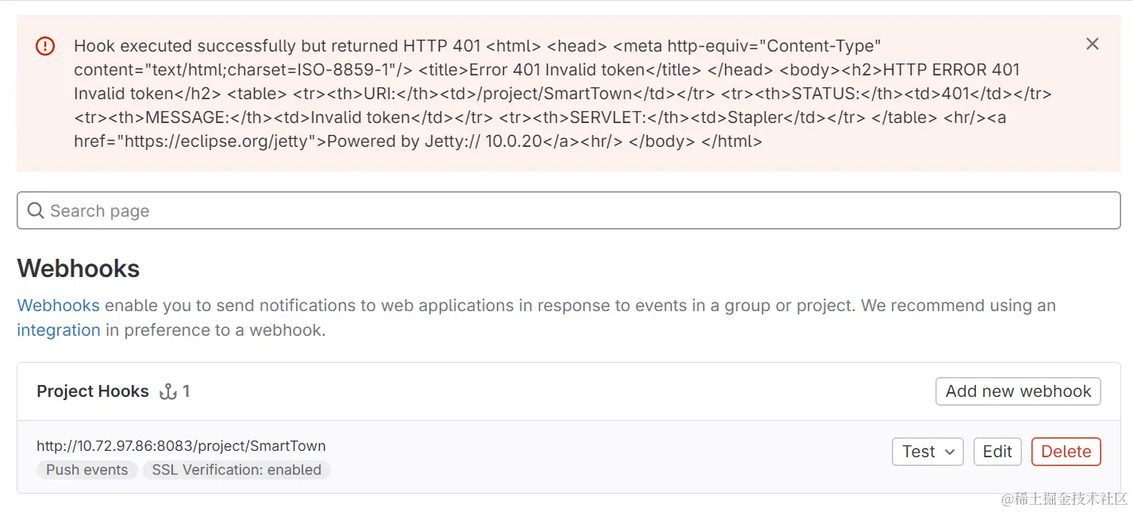The image size is (1133, 512).
Task: Dismiss the HTTP 401 error alert
Action: [1092, 44]
